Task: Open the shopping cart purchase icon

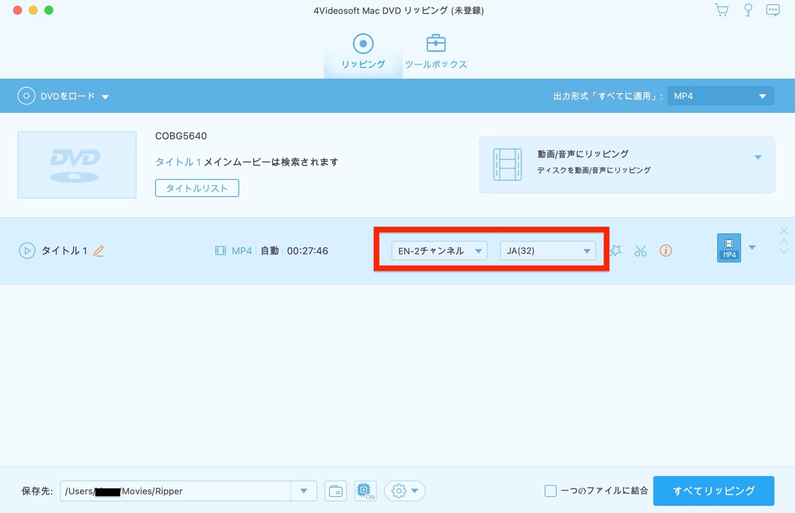Action: pos(721,10)
